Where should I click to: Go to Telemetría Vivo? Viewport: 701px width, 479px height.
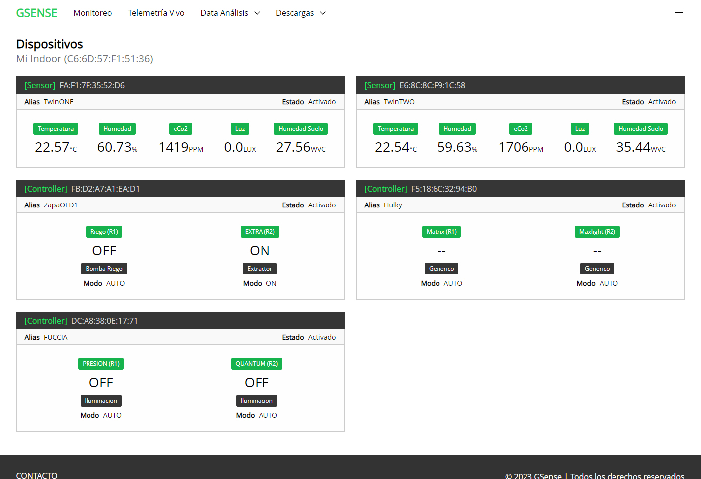tap(156, 13)
